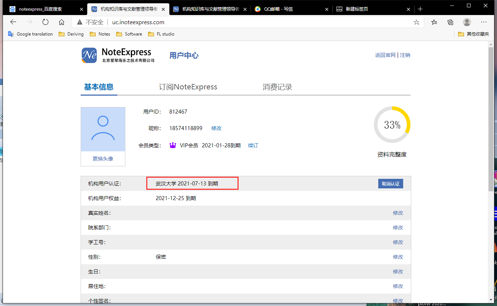Open the browser profile avatar icon

tap(467, 22)
